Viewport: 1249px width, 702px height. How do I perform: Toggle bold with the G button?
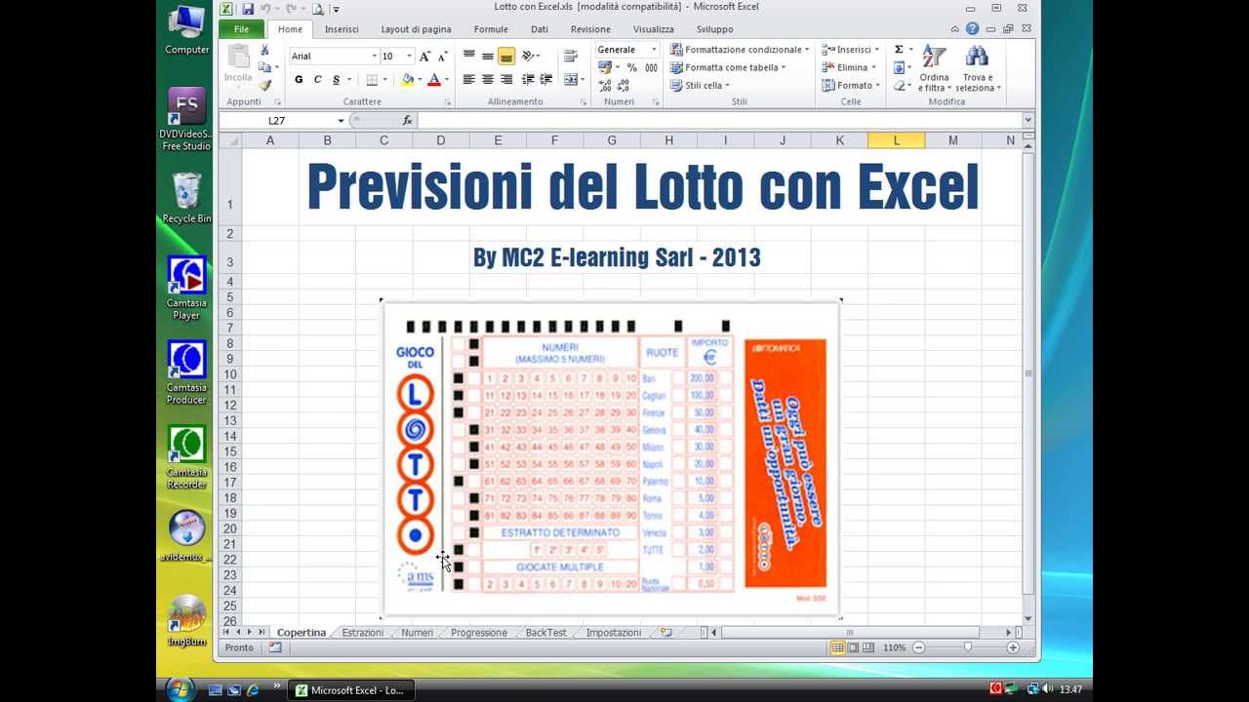(x=299, y=80)
